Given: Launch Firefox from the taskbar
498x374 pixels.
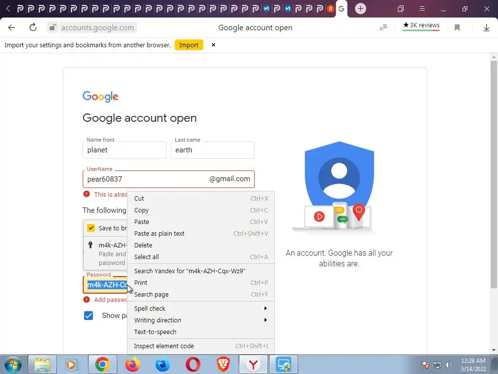Looking at the screenshot, I should point(132,364).
